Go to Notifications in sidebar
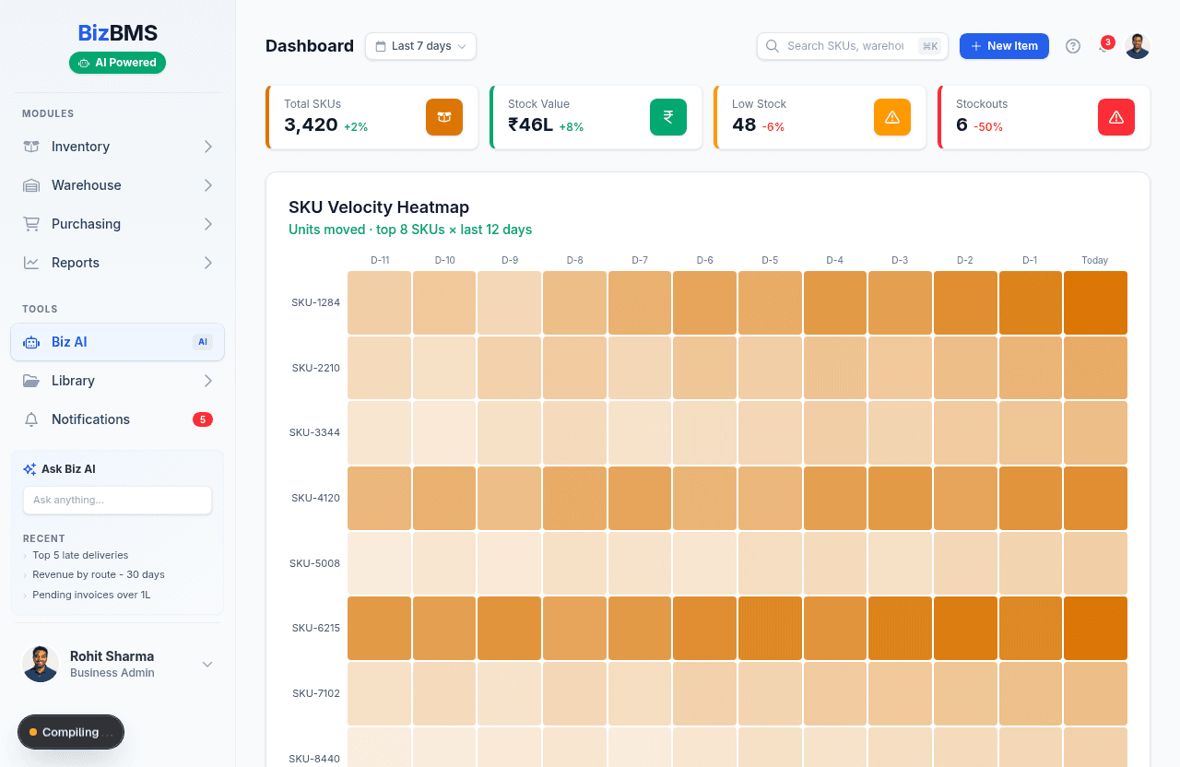 pos(90,419)
